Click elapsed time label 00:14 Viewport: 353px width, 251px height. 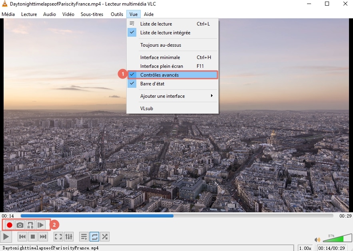click(8, 216)
